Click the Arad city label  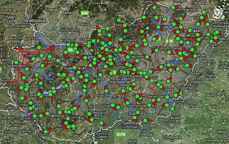pyautogui.click(x=175, y=118)
